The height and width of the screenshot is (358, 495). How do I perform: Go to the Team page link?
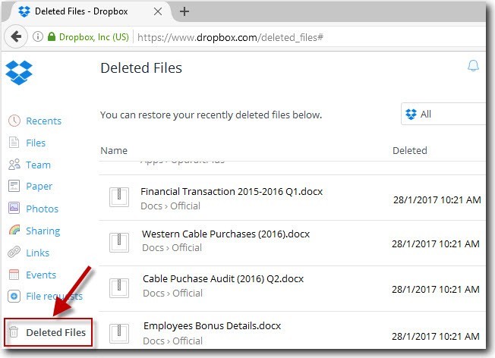(38, 165)
